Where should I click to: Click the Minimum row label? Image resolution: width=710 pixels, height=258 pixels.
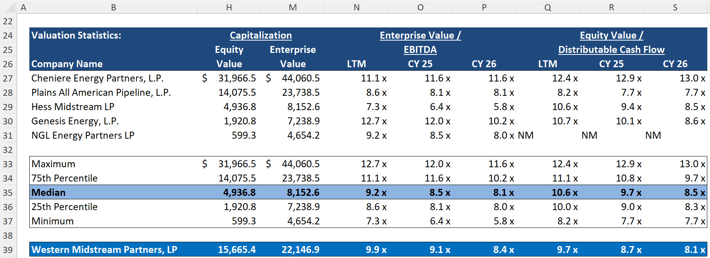pyautogui.click(x=53, y=221)
